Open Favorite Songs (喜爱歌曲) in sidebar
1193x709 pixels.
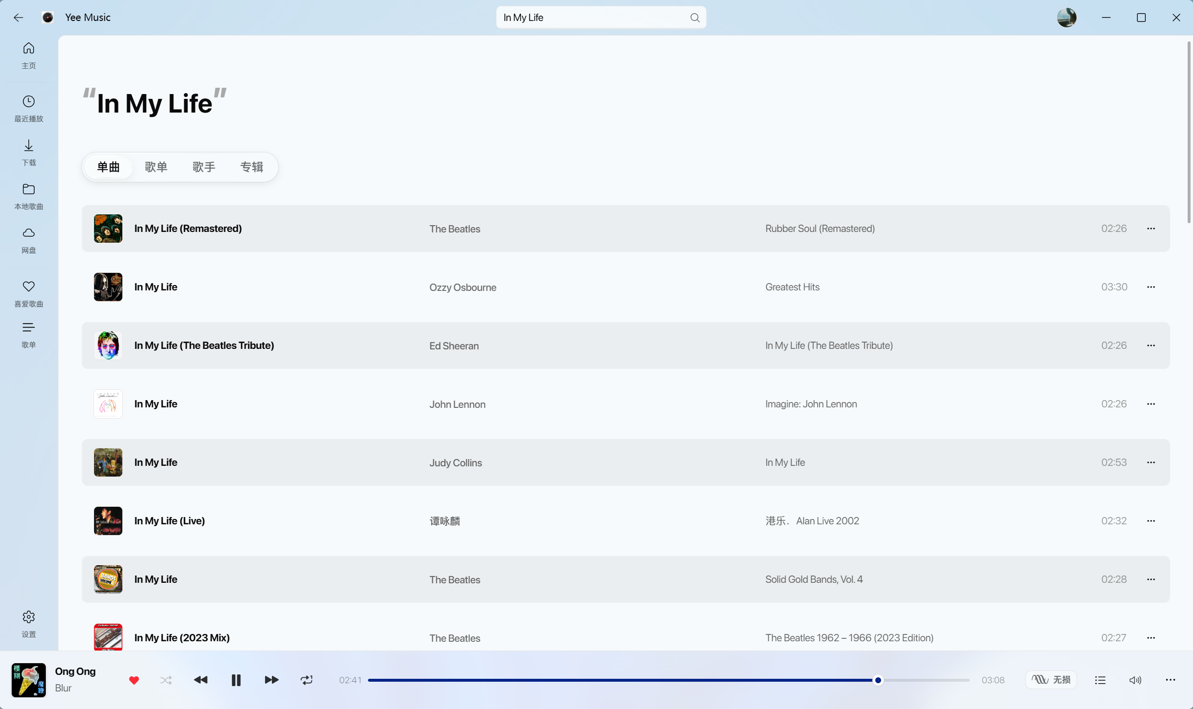[29, 293]
